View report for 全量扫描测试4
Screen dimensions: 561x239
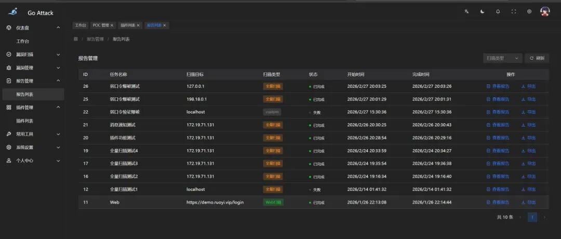[498, 151]
